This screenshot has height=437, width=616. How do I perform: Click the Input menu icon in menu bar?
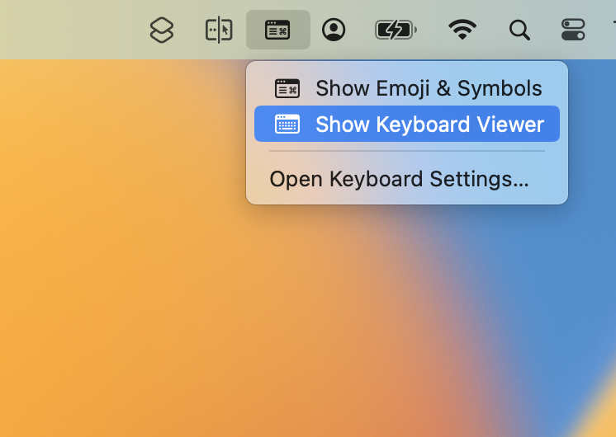click(x=277, y=30)
